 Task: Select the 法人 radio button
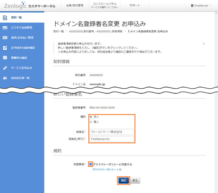[91, 117]
